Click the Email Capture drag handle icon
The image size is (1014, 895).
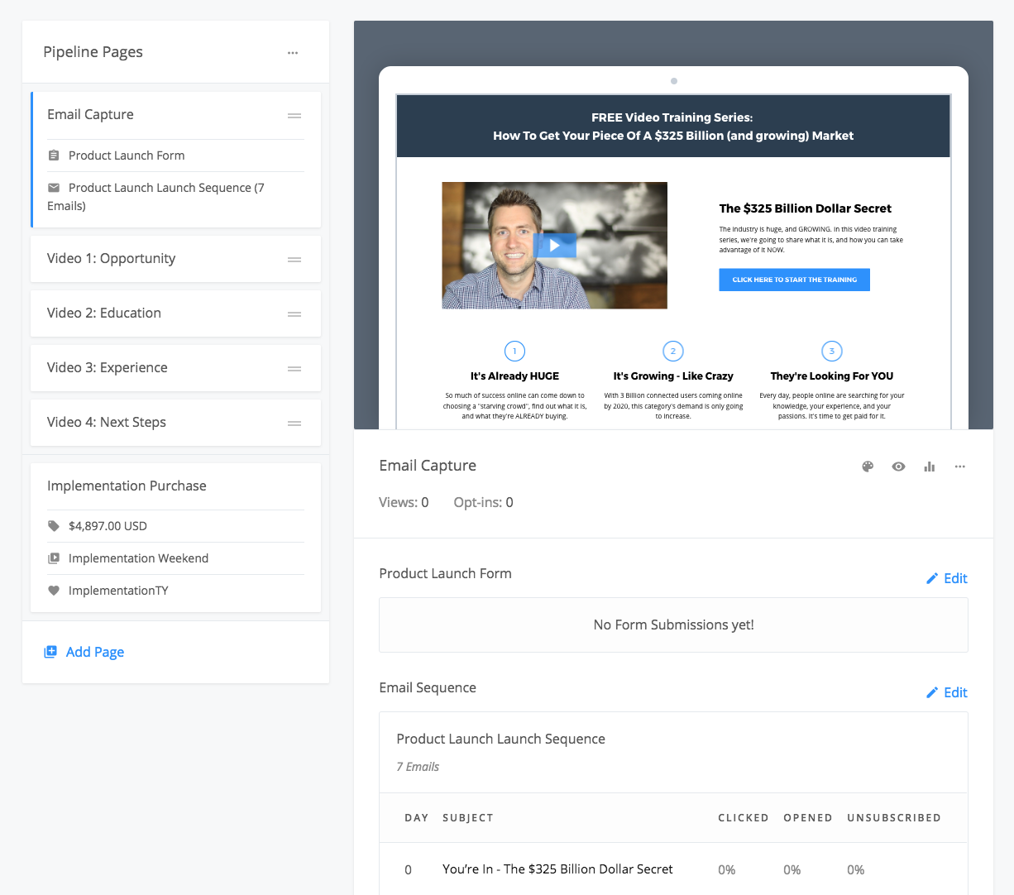point(294,116)
